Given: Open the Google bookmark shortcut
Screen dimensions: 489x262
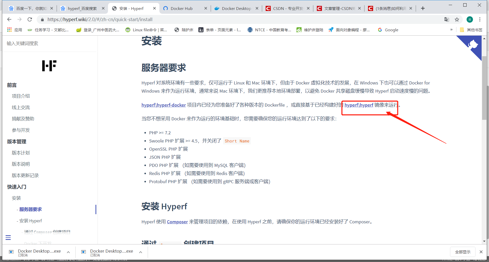Looking at the screenshot, I should 388,30.
